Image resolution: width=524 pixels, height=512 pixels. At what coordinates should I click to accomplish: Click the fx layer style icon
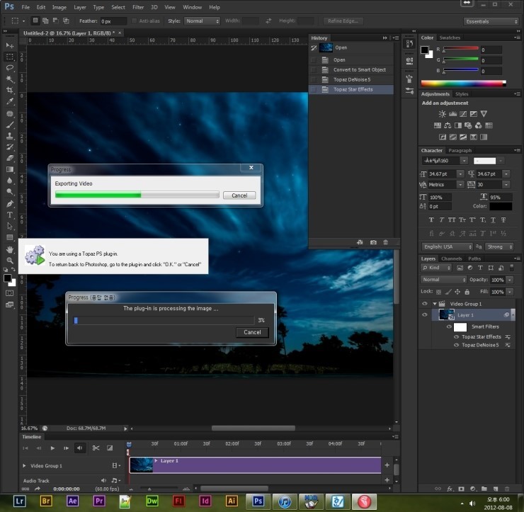(450, 488)
